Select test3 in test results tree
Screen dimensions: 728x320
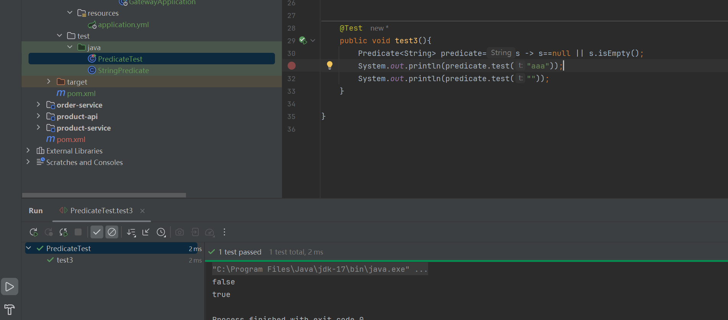click(65, 260)
